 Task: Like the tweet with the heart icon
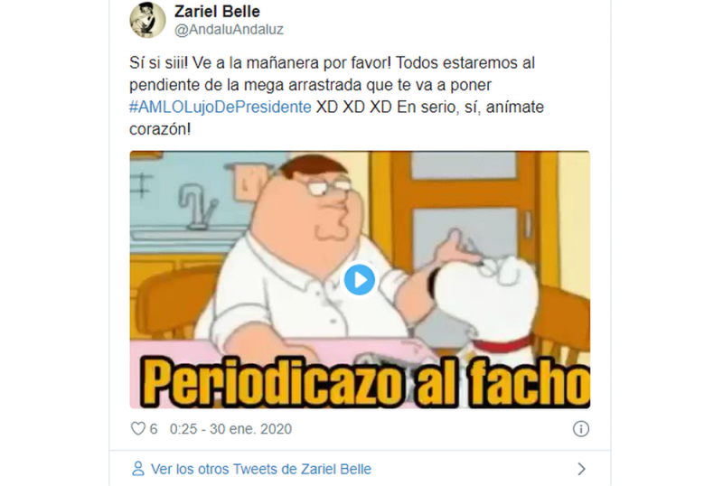pyautogui.click(x=138, y=429)
